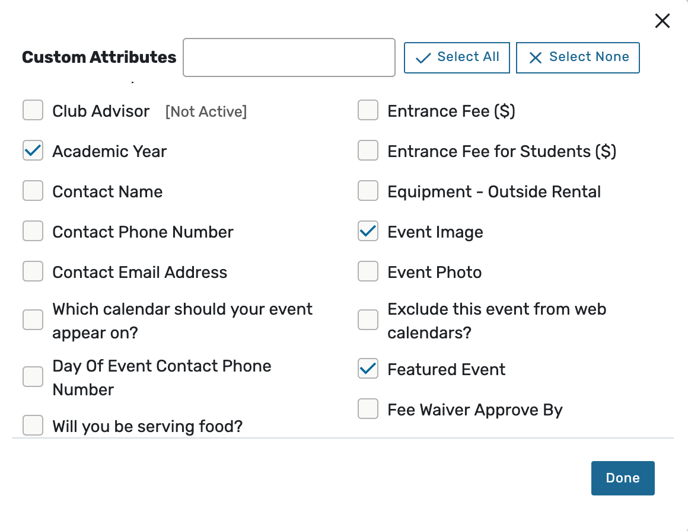688x531 pixels.
Task: Click the Select All button
Action: 457,57
